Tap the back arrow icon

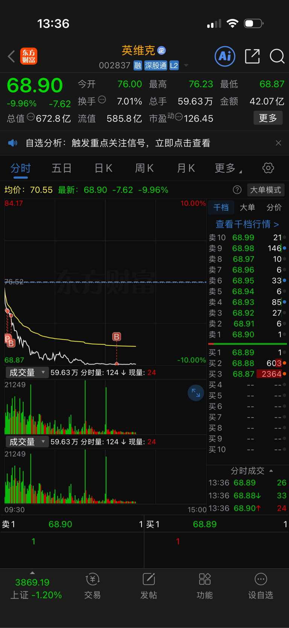pyautogui.click(x=11, y=57)
